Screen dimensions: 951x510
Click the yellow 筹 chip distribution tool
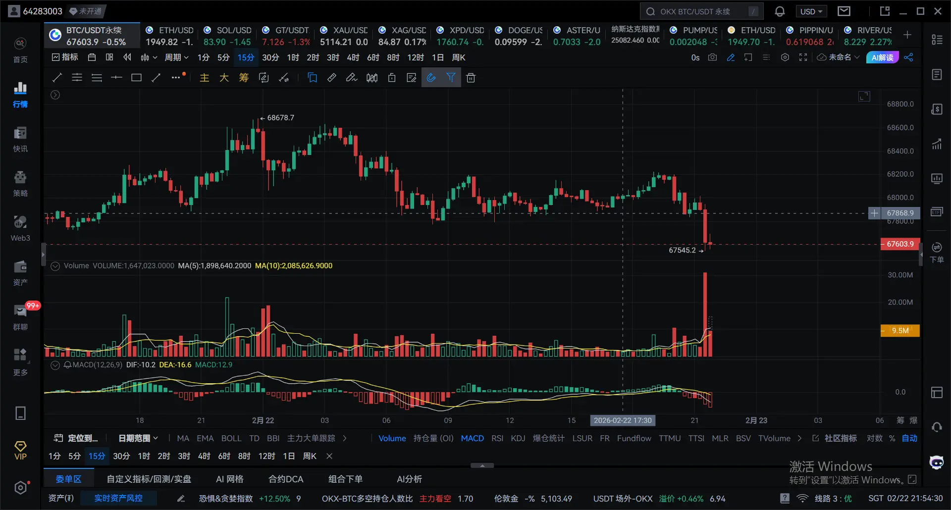pos(244,78)
